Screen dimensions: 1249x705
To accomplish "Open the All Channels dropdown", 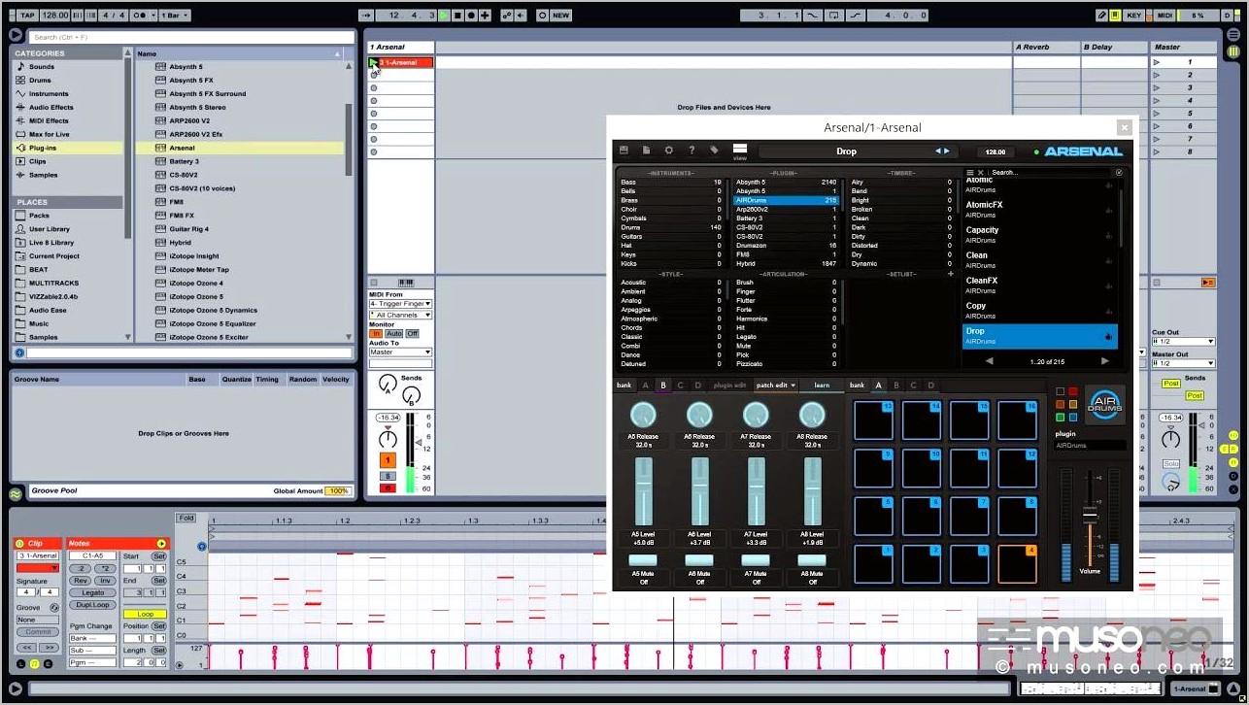I will tap(400, 315).
